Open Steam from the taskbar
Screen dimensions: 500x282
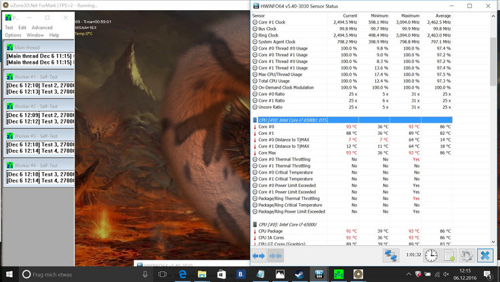(299, 275)
